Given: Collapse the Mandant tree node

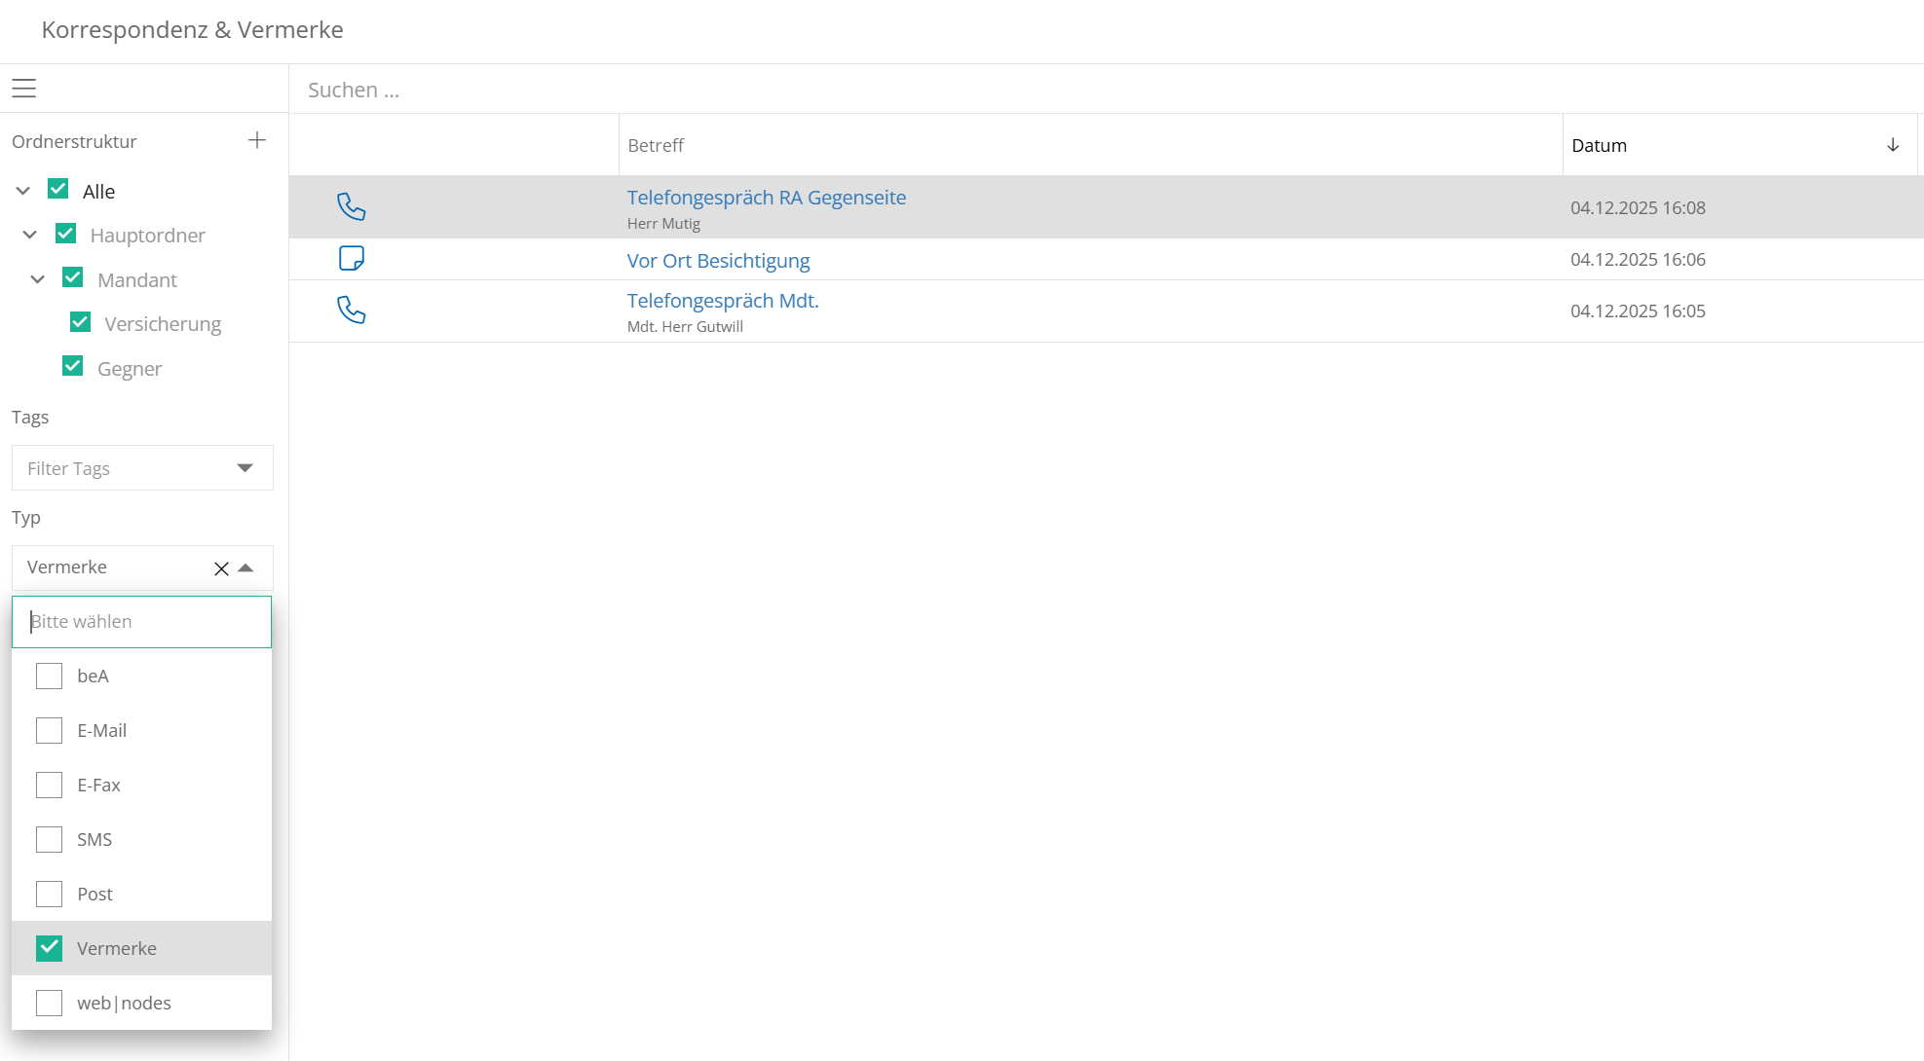Looking at the screenshot, I should [x=38, y=279].
